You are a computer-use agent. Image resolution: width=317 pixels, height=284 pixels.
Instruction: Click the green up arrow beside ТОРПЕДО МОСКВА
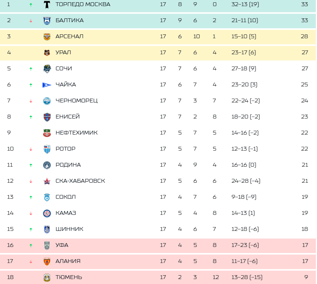click(x=31, y=5)
